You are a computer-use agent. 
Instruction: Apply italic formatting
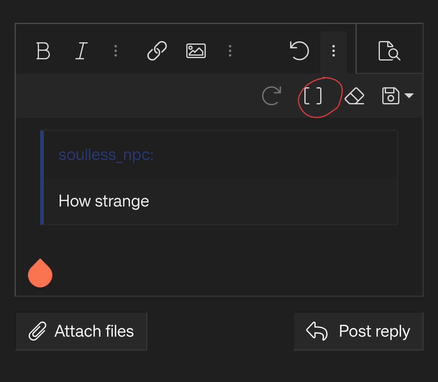tap(81, 51)
